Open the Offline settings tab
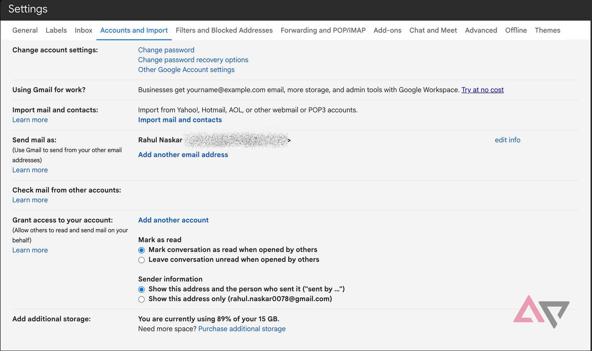Image resolution: width=592 pixels, height=351 pixels. coord(516,30)
